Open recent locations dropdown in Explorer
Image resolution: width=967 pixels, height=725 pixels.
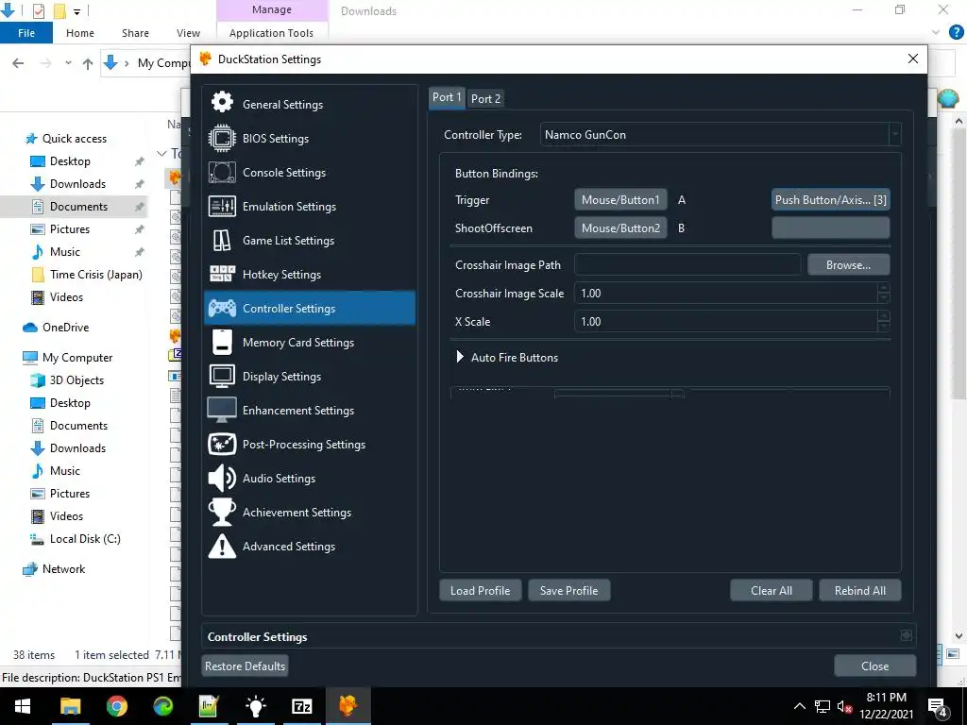click(68, 63)
